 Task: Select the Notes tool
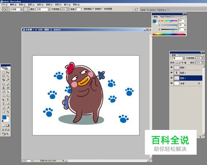[4, 108]
